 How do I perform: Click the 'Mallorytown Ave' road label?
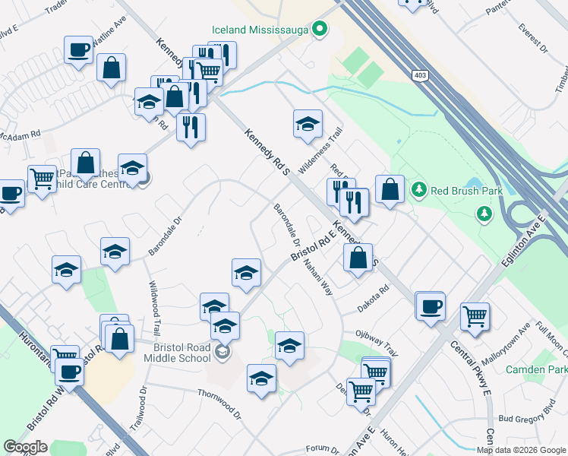point(506,344)
